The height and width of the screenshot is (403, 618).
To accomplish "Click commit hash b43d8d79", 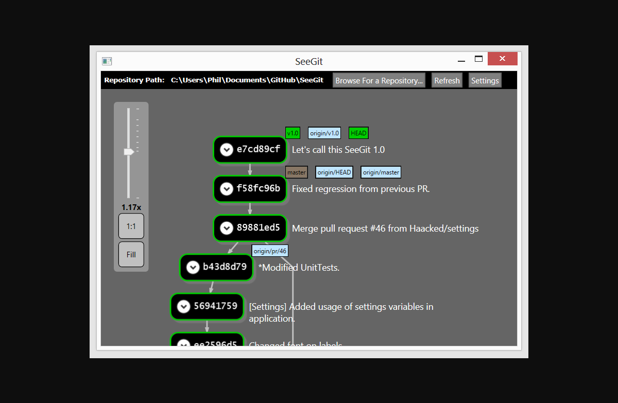I will coord(225,267).
